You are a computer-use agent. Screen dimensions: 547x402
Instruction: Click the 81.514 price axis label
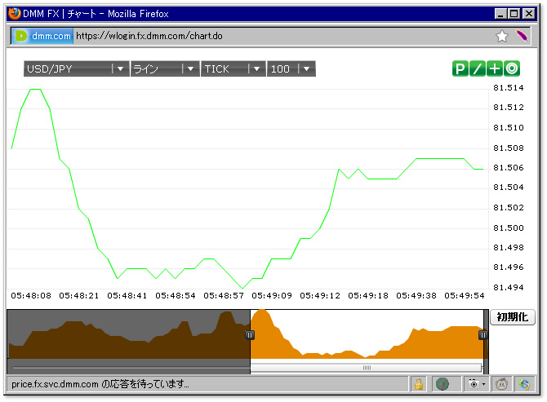tap(509, 88)
